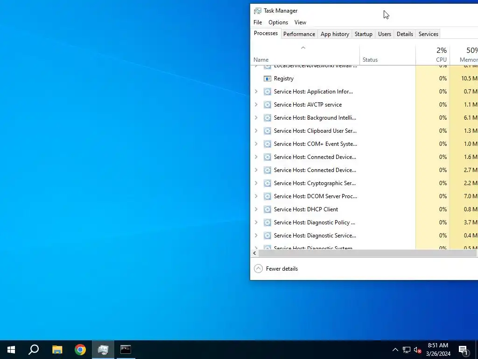Expand Service Host: Application Infor... group
Screen dimensions: 478x359
pyautogui.click(x=256, y=92)
